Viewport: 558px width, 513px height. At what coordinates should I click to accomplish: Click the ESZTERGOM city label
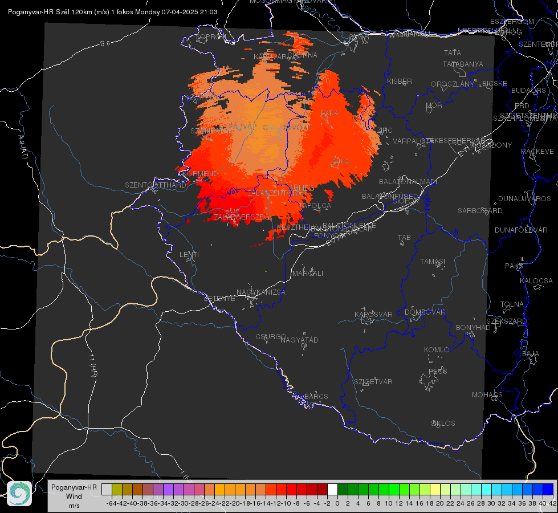point(512,22)
